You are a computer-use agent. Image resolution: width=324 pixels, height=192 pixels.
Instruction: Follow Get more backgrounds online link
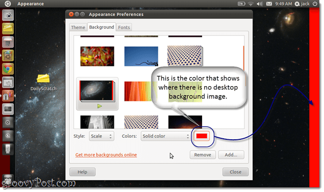tap(106, 155)
